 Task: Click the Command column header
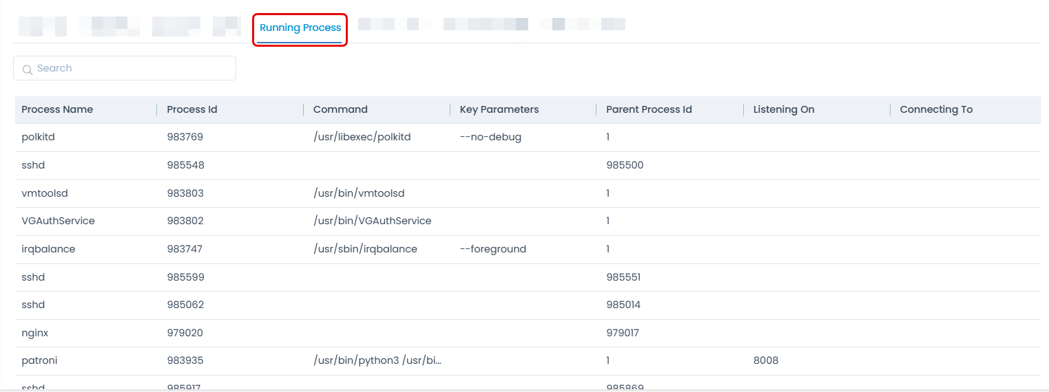[340, 109]
